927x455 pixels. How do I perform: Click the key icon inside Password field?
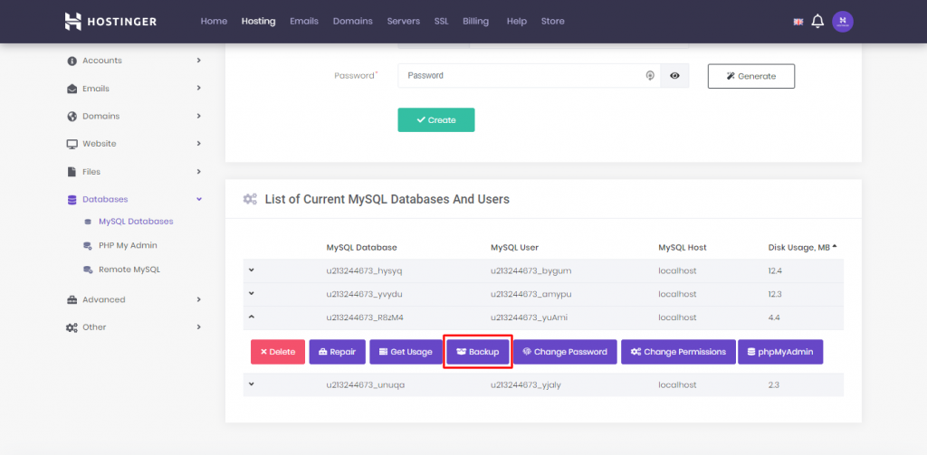click(650, 76)
